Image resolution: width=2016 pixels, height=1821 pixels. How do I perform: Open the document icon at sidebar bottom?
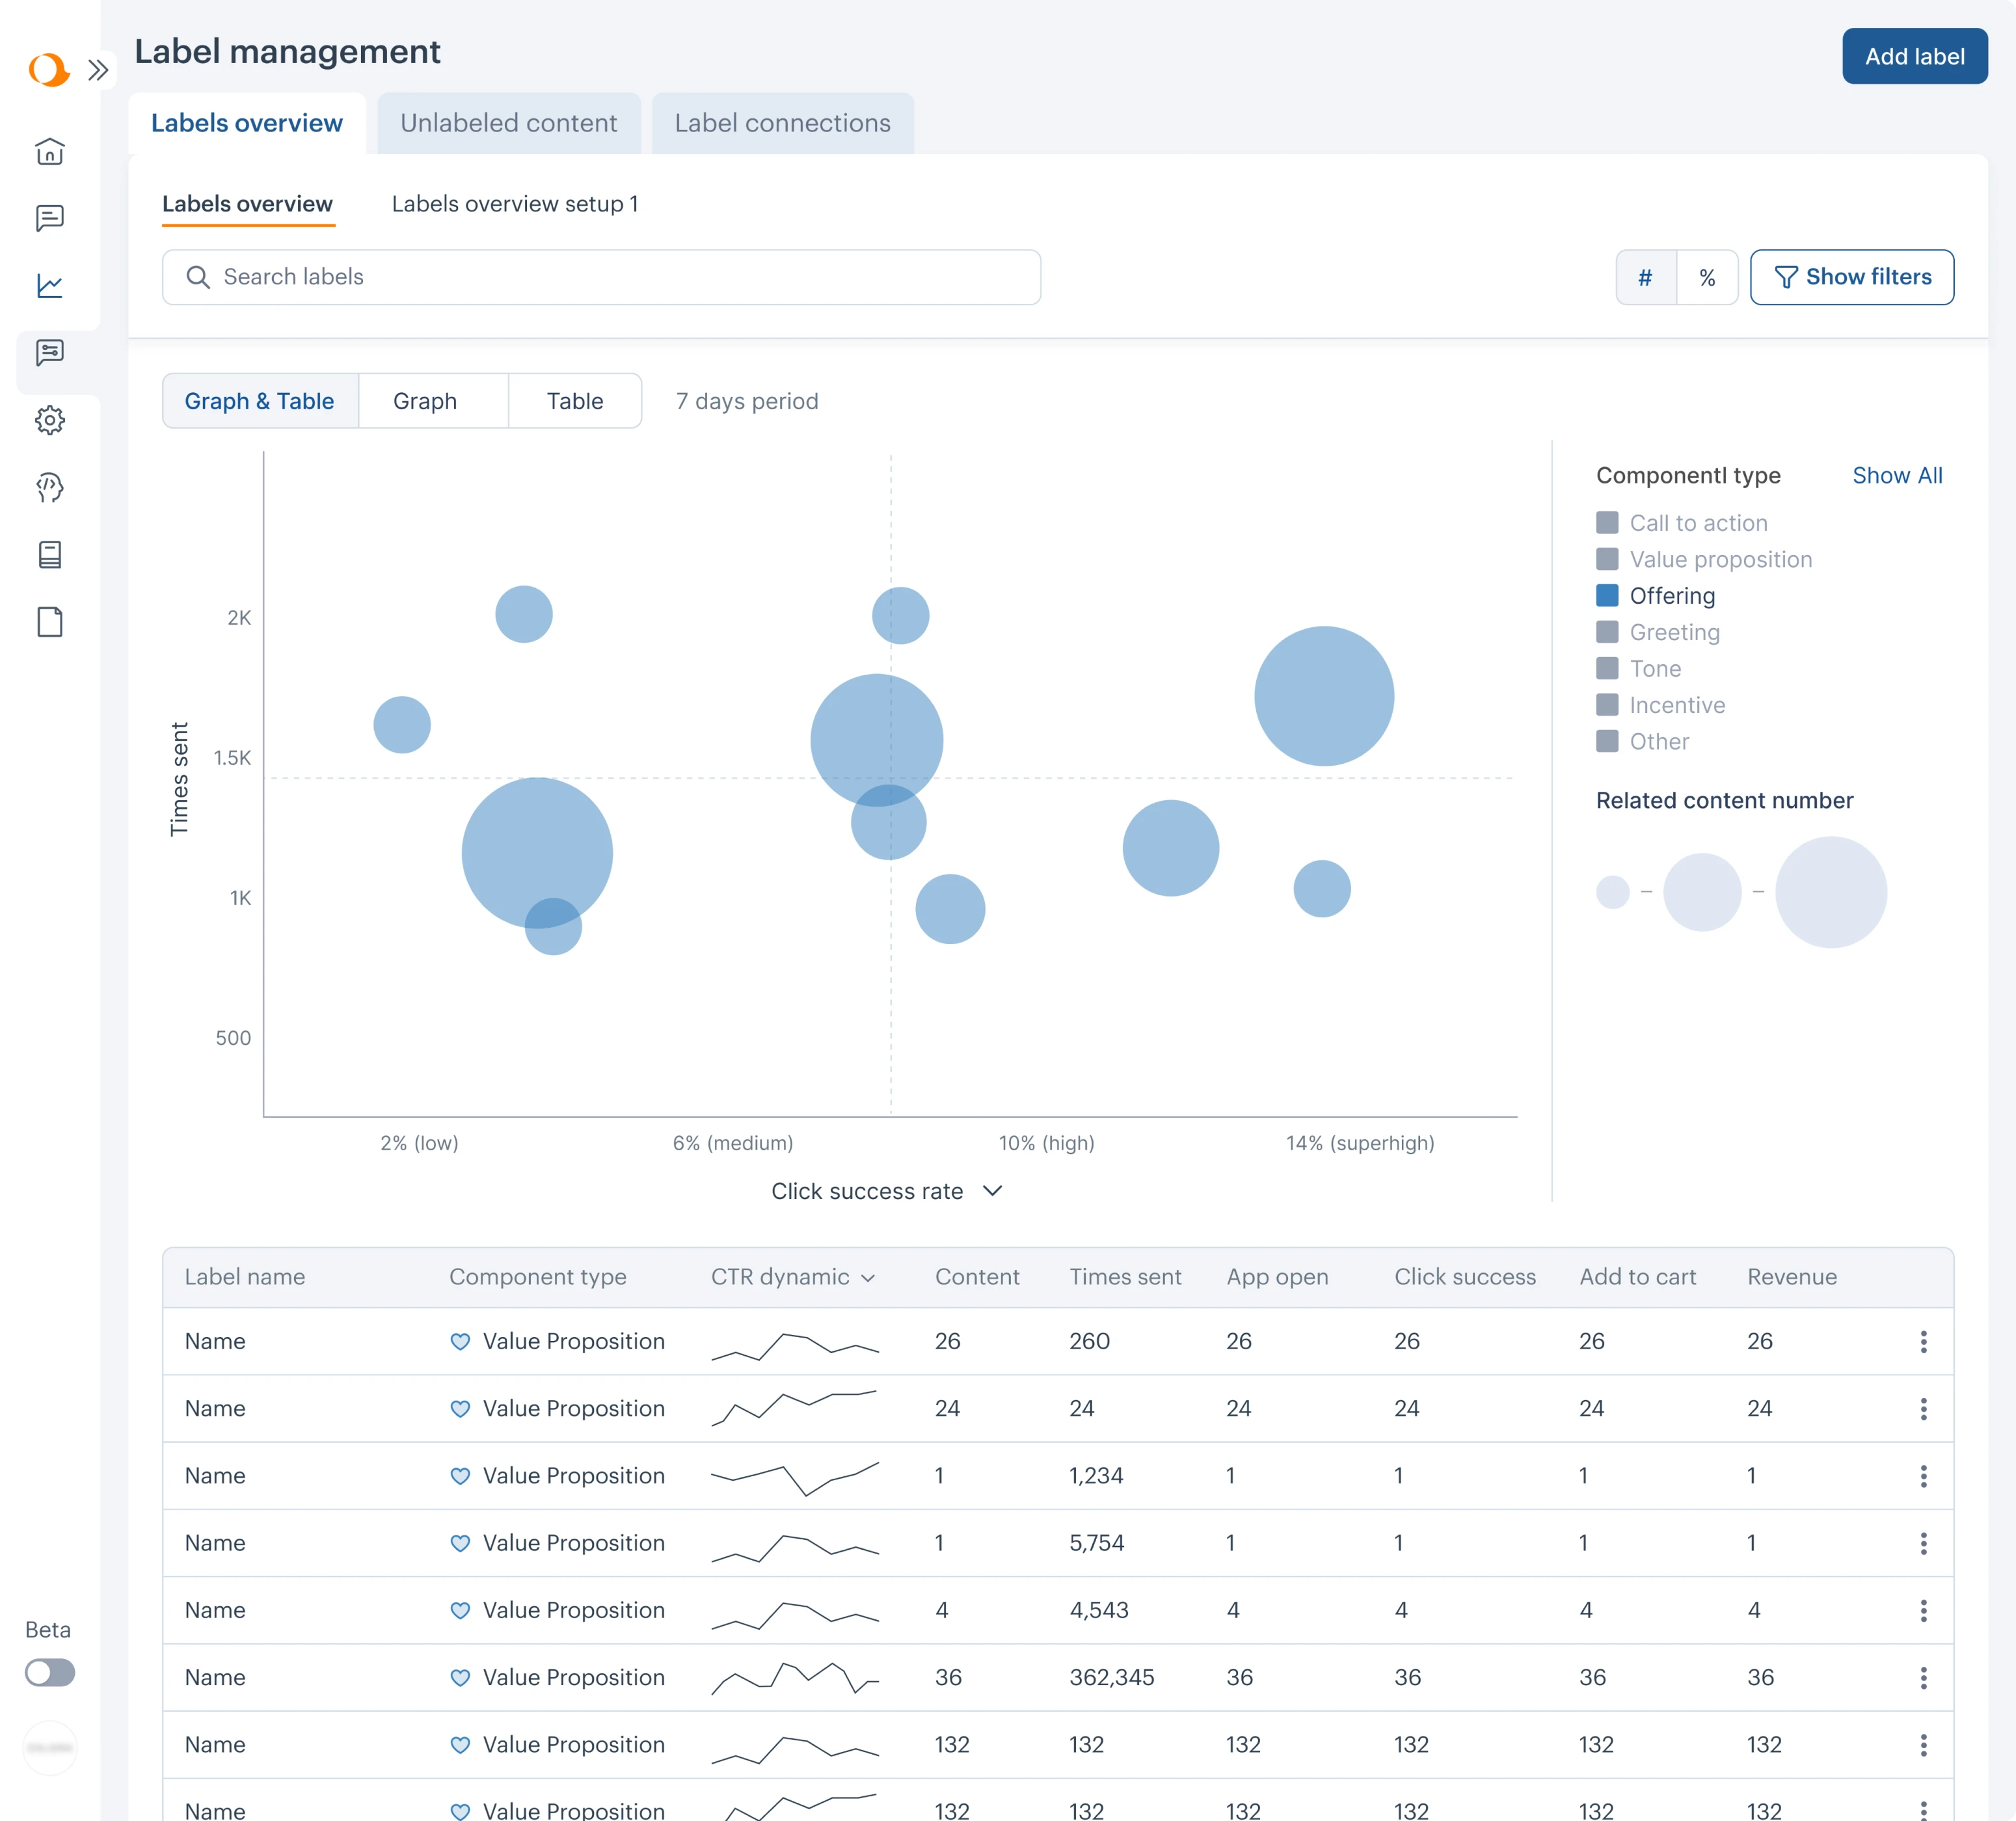pyautogui.click(x=50, y=622)
